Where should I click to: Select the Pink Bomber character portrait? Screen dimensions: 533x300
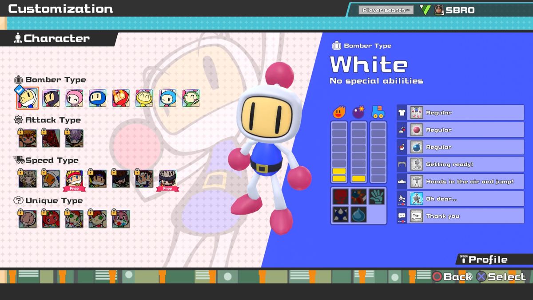(x=75, y=98)
